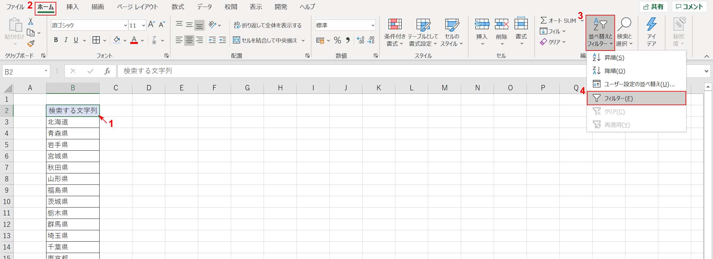Select the Format Painter brush icon
The image size is (713, 259).
(31, 44)
